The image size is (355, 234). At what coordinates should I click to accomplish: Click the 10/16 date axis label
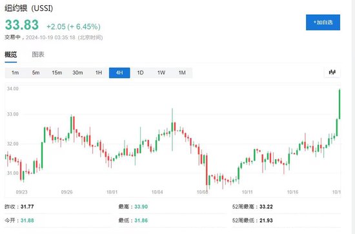292,192
